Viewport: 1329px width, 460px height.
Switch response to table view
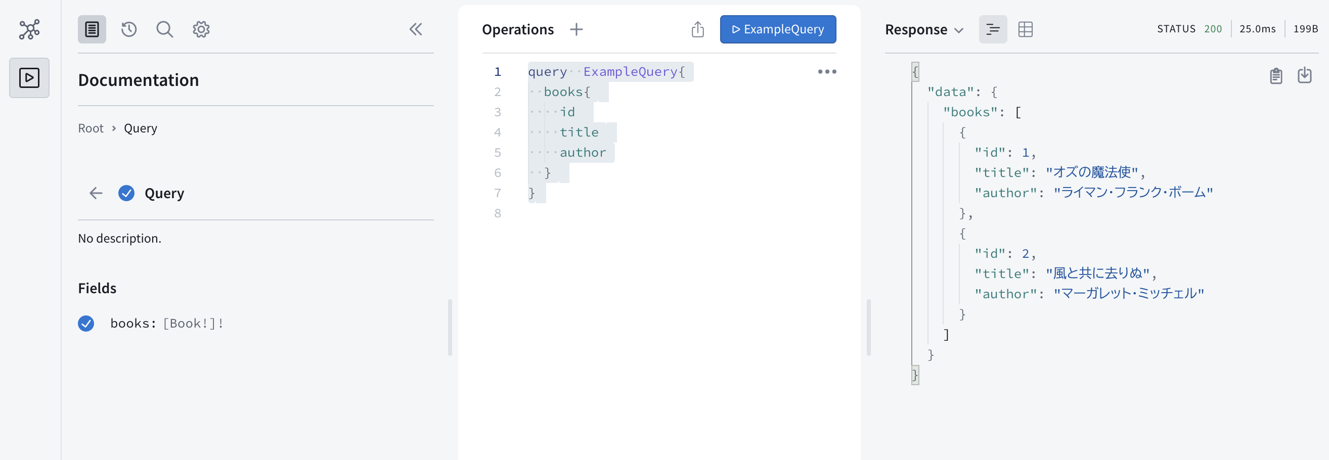(1025, 29)
